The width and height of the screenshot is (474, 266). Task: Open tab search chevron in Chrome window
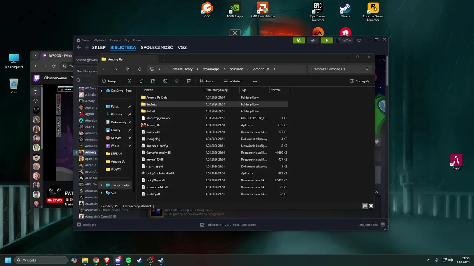[36, 55]
